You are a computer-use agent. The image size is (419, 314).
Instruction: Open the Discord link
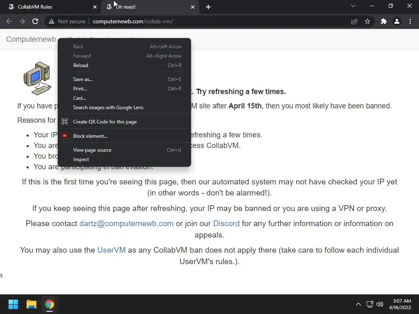click(x=226, y=224)
